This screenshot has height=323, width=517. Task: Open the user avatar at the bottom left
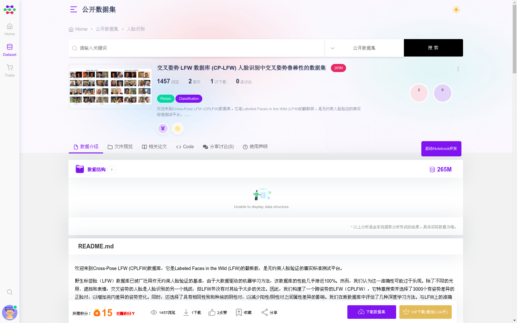[10, 312]
